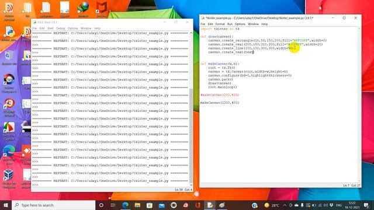
Task: Switch to the IDLE Python taskbar icon
Action: [x=210, y=205]
